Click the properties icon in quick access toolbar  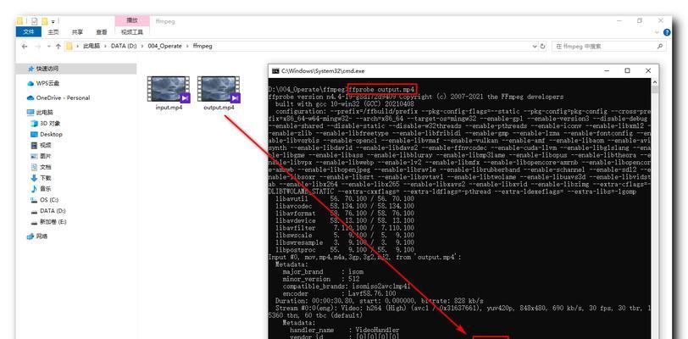coord(35,21)
